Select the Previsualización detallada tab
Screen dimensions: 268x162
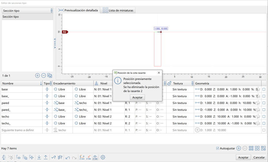78,10
